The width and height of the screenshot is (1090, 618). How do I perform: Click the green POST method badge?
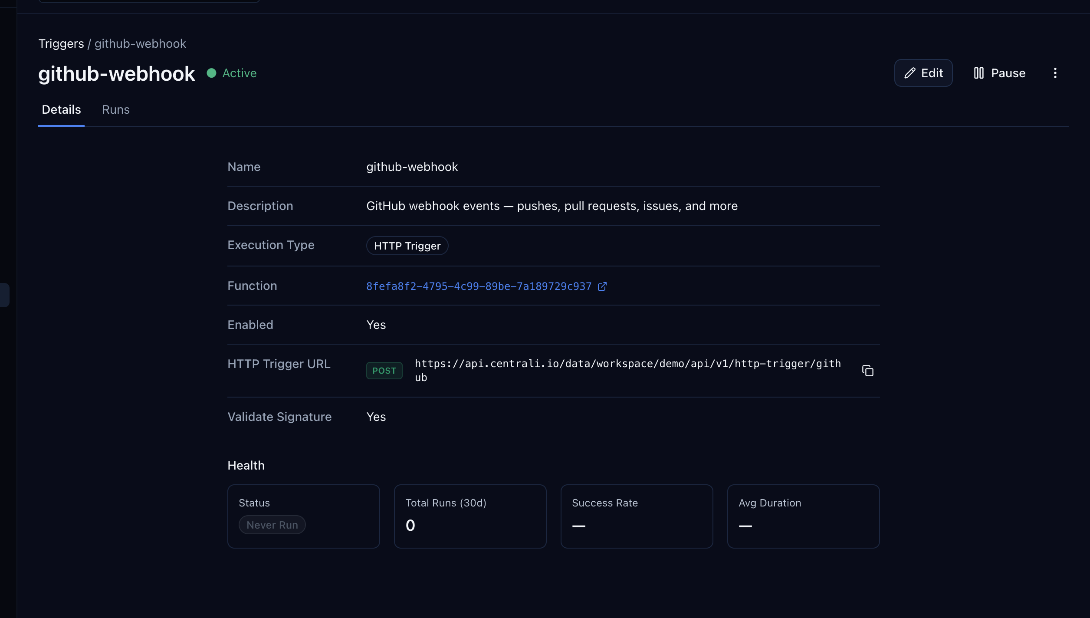pos(384,370)
